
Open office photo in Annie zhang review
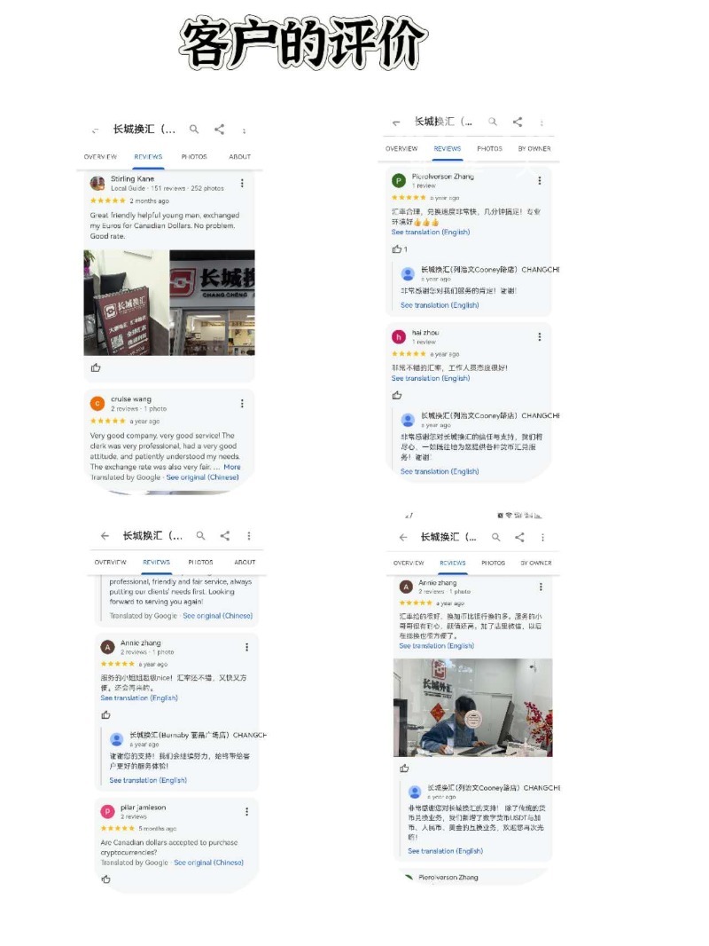pyautogui.click(x=473, y=707)
